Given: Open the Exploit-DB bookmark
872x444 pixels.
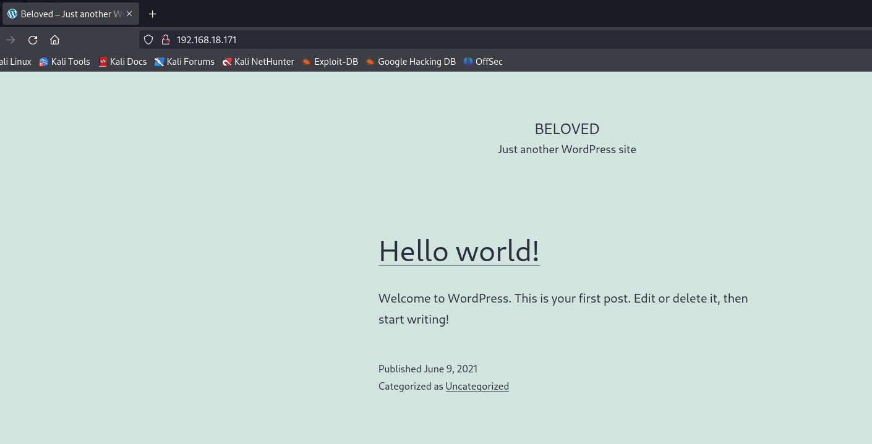Looking at the screenshot, I should (x=330, y=62).
